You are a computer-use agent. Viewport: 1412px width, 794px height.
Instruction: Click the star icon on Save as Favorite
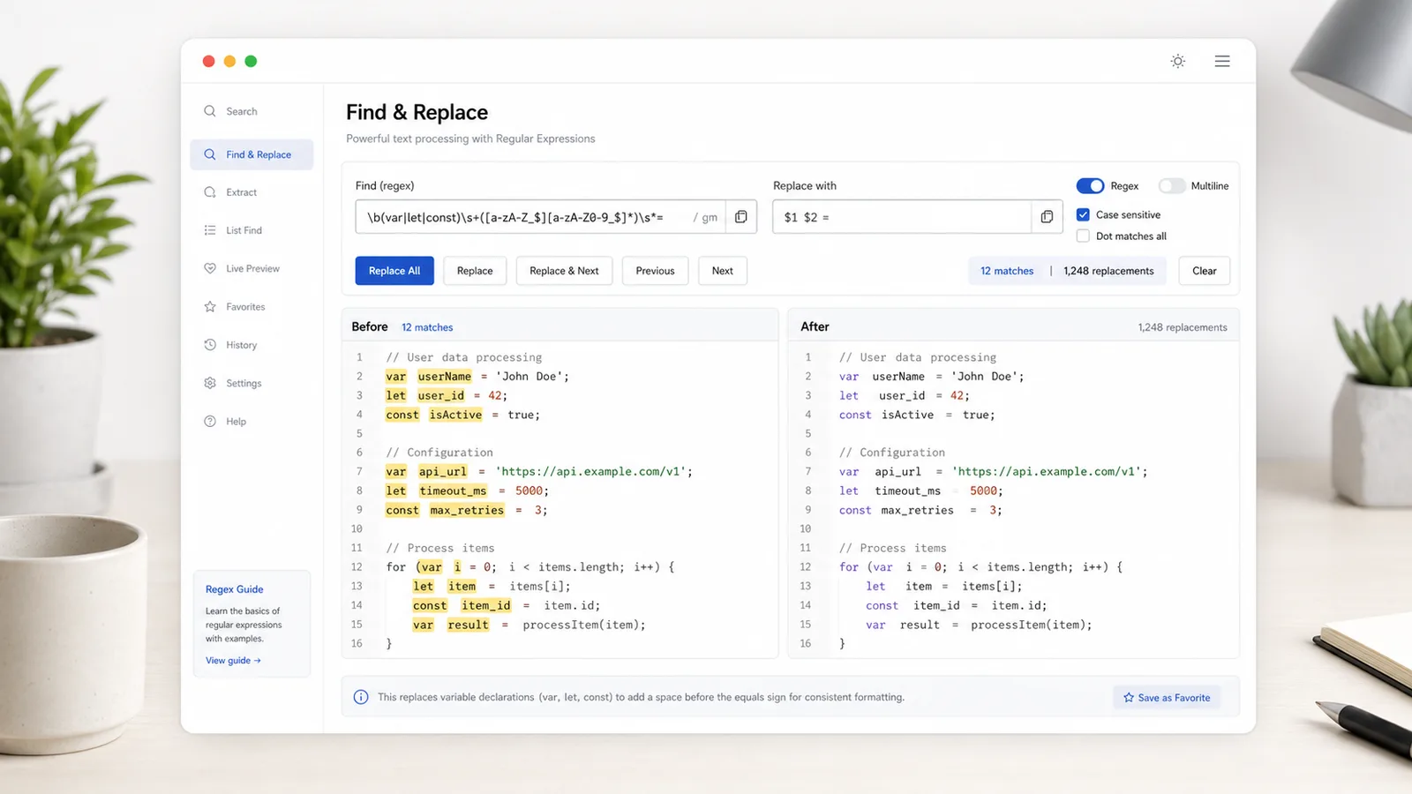pos(1129,698)
